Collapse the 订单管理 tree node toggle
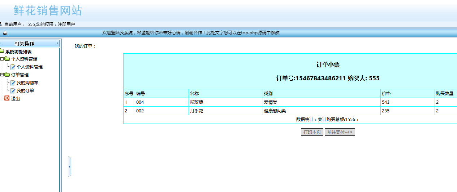The image size is (457, 192). (x=2, y=75)
